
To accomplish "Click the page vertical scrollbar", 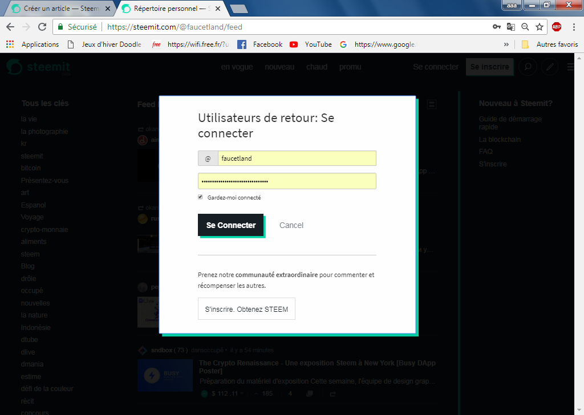I will (579, 234).
